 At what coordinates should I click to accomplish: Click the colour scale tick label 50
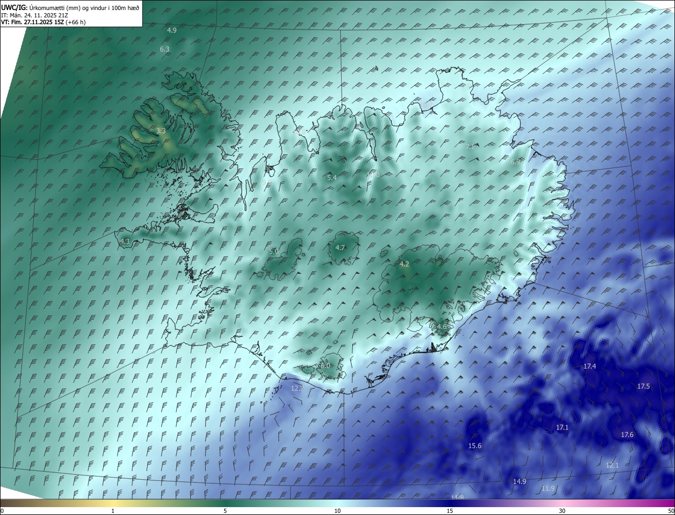point(671,511)
